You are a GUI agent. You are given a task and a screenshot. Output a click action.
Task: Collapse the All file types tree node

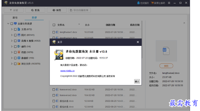pyautogui.click(x=8, y=23)
